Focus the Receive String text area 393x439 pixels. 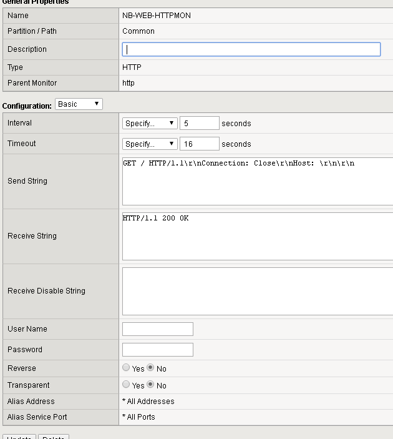click(257, 236)
